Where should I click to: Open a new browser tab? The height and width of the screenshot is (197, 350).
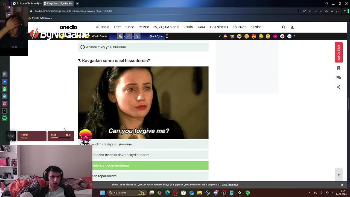coord(77,4)
